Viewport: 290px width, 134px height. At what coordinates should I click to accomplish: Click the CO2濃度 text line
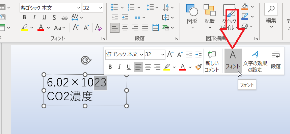(70, 97)
